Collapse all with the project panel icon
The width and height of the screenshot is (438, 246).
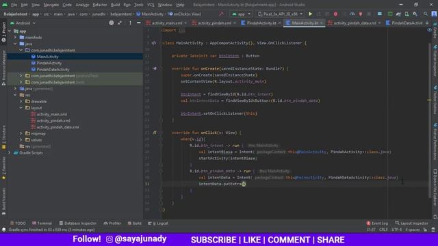pyautogui.click(x=120, y=23)
